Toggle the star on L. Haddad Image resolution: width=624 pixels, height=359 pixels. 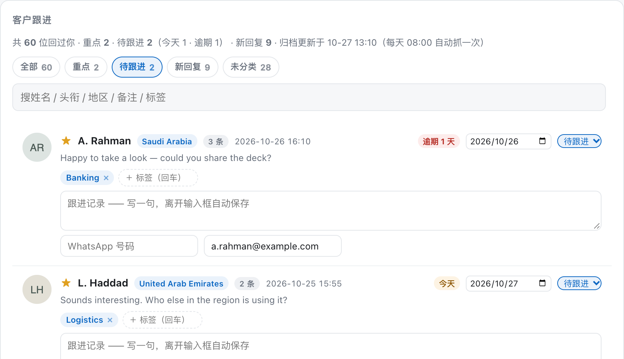66,283
